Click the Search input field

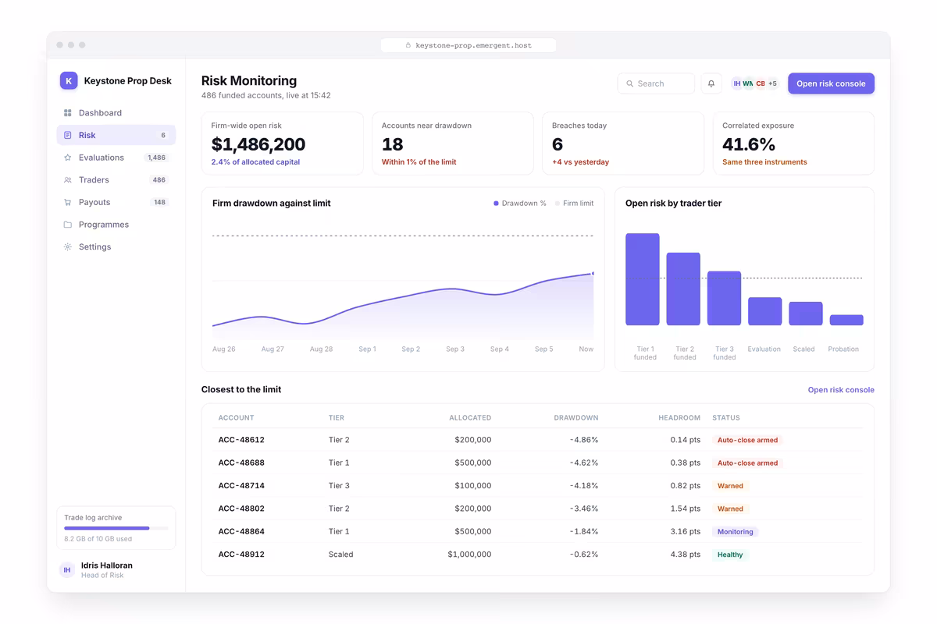point(656,83)
